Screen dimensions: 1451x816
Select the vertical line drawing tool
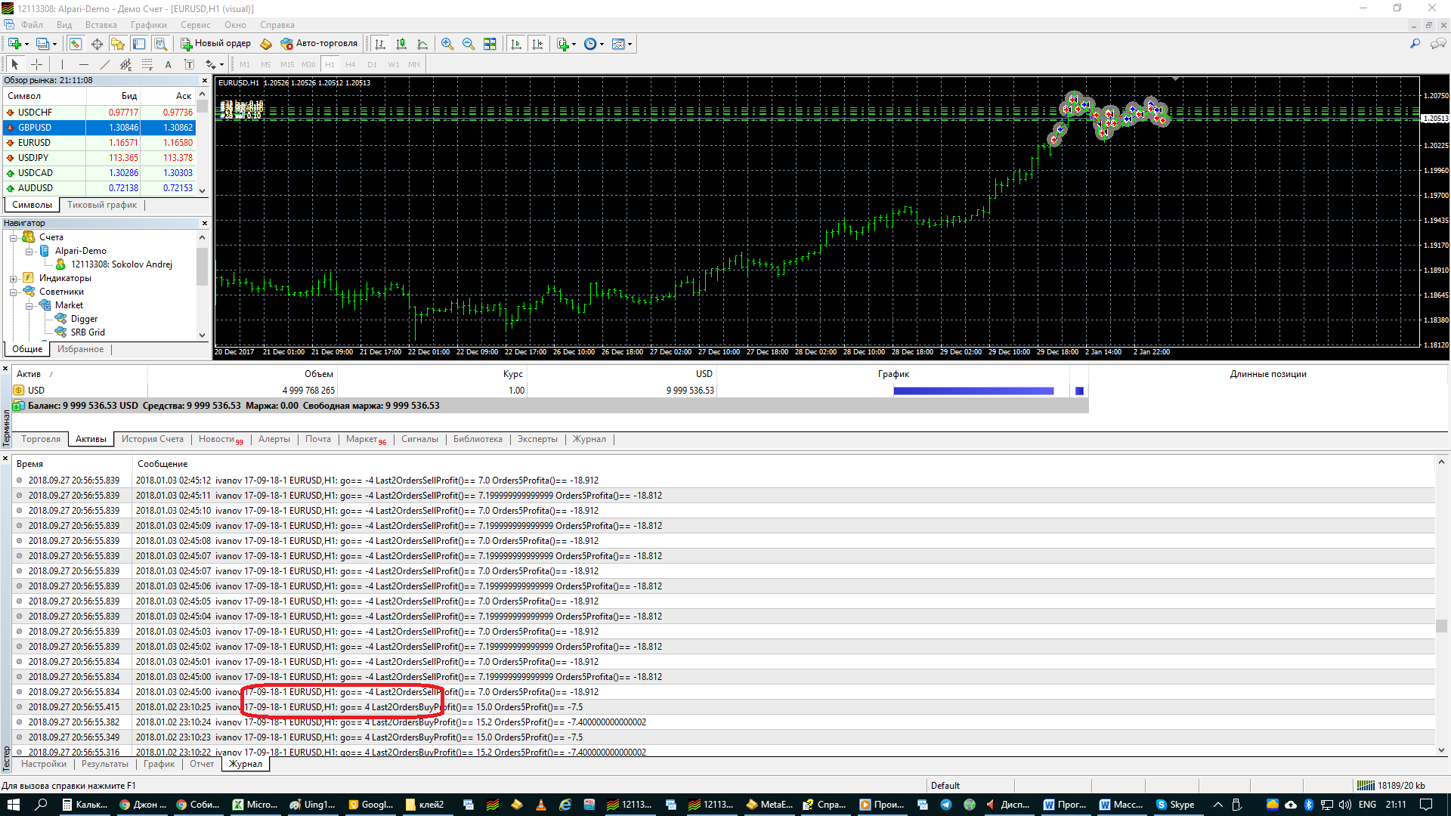click(62, 64)
